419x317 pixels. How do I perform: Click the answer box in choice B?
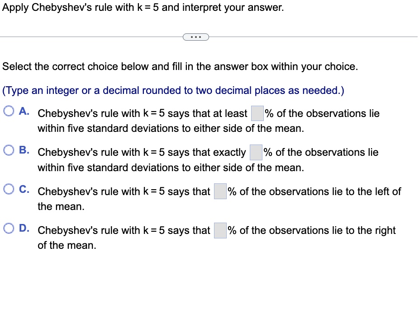click(x=256, y=152)
